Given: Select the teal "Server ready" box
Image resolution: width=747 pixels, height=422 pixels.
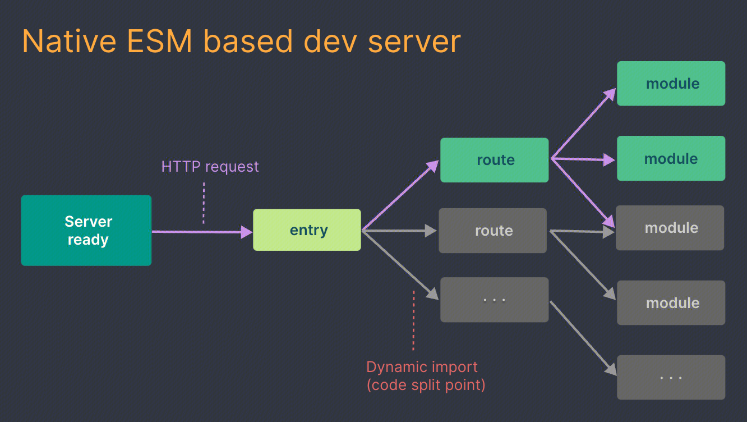Looking at the screenshot, I should 86,231.
